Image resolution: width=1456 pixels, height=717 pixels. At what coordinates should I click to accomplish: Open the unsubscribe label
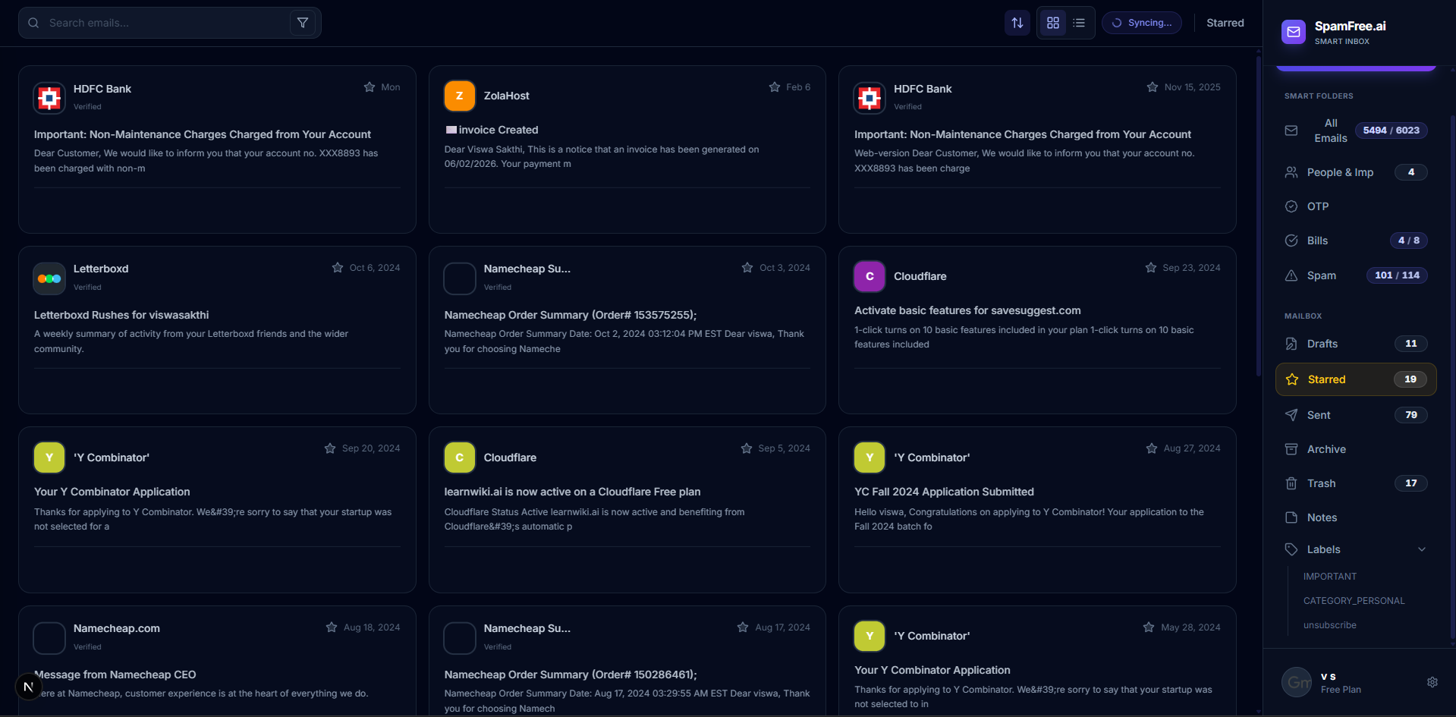(x=1329, y=625)
